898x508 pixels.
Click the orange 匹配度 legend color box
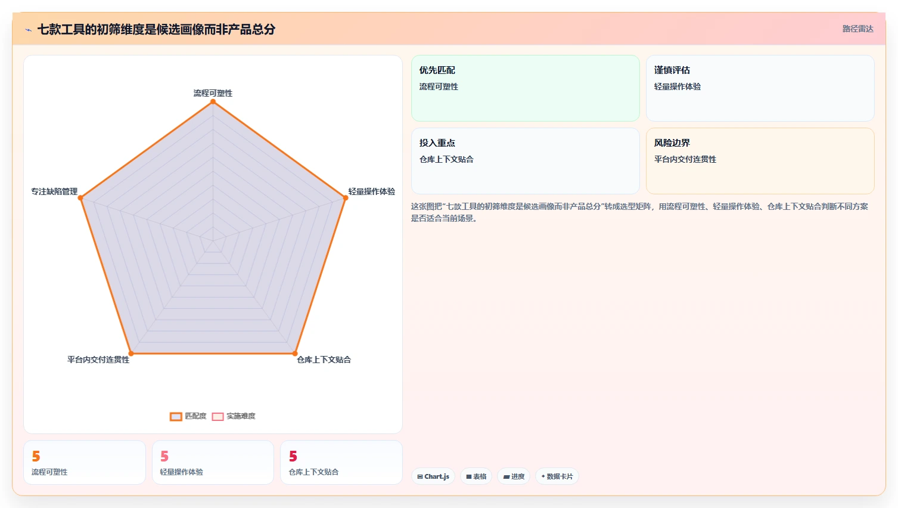pyautogui.click(x=176, y=417)
